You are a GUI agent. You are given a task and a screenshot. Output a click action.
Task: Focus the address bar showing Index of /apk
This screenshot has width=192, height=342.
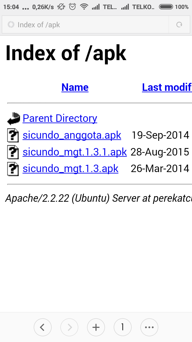(88, 25)
